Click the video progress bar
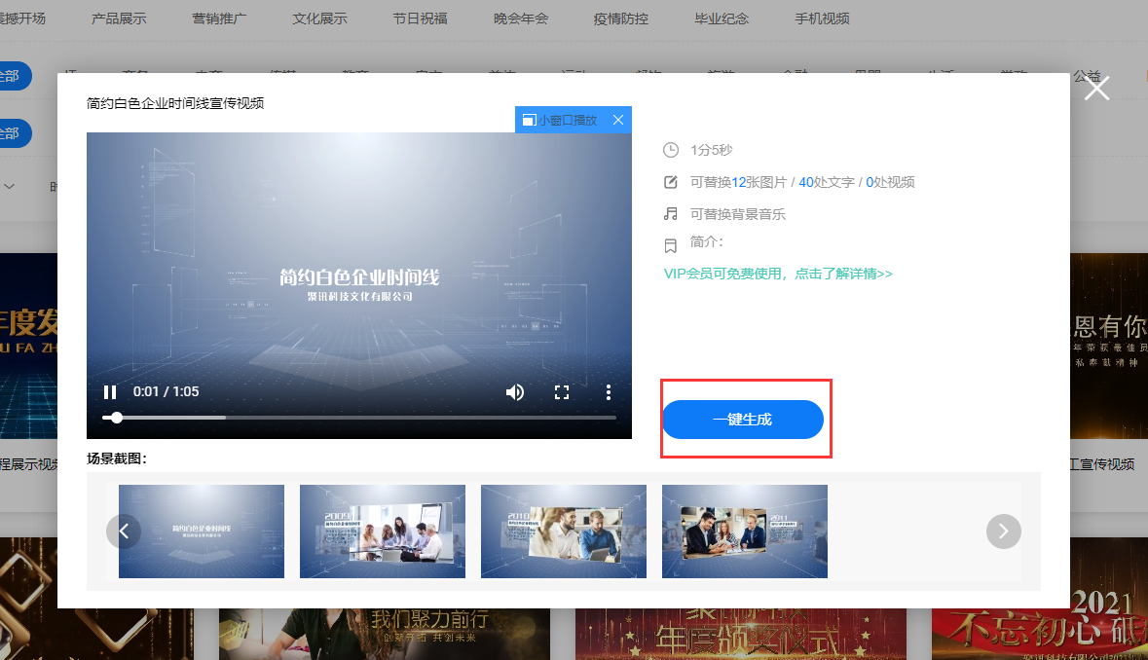The image size is (1148, 660). [x=358, y=418]
